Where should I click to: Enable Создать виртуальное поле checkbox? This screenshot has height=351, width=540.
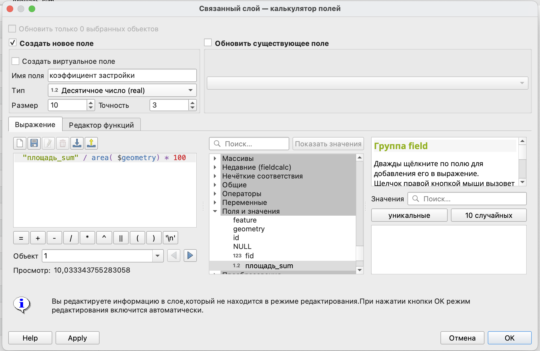tap(15, 61)
